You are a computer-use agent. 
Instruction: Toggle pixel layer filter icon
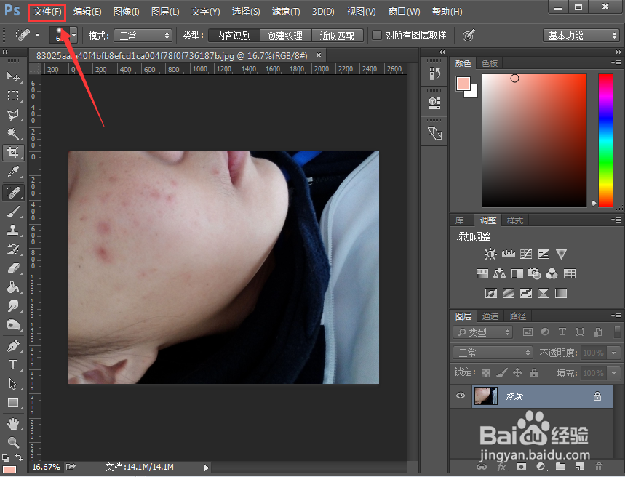click(528, 332)
